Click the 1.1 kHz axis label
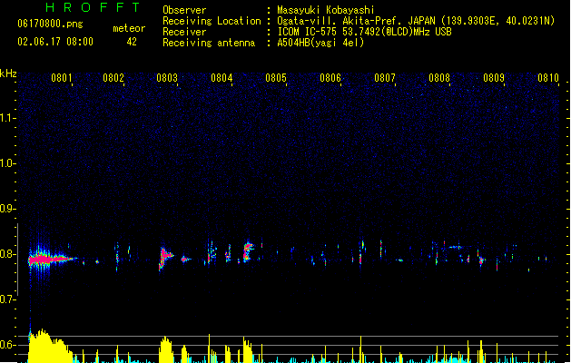 click(7, 118)
